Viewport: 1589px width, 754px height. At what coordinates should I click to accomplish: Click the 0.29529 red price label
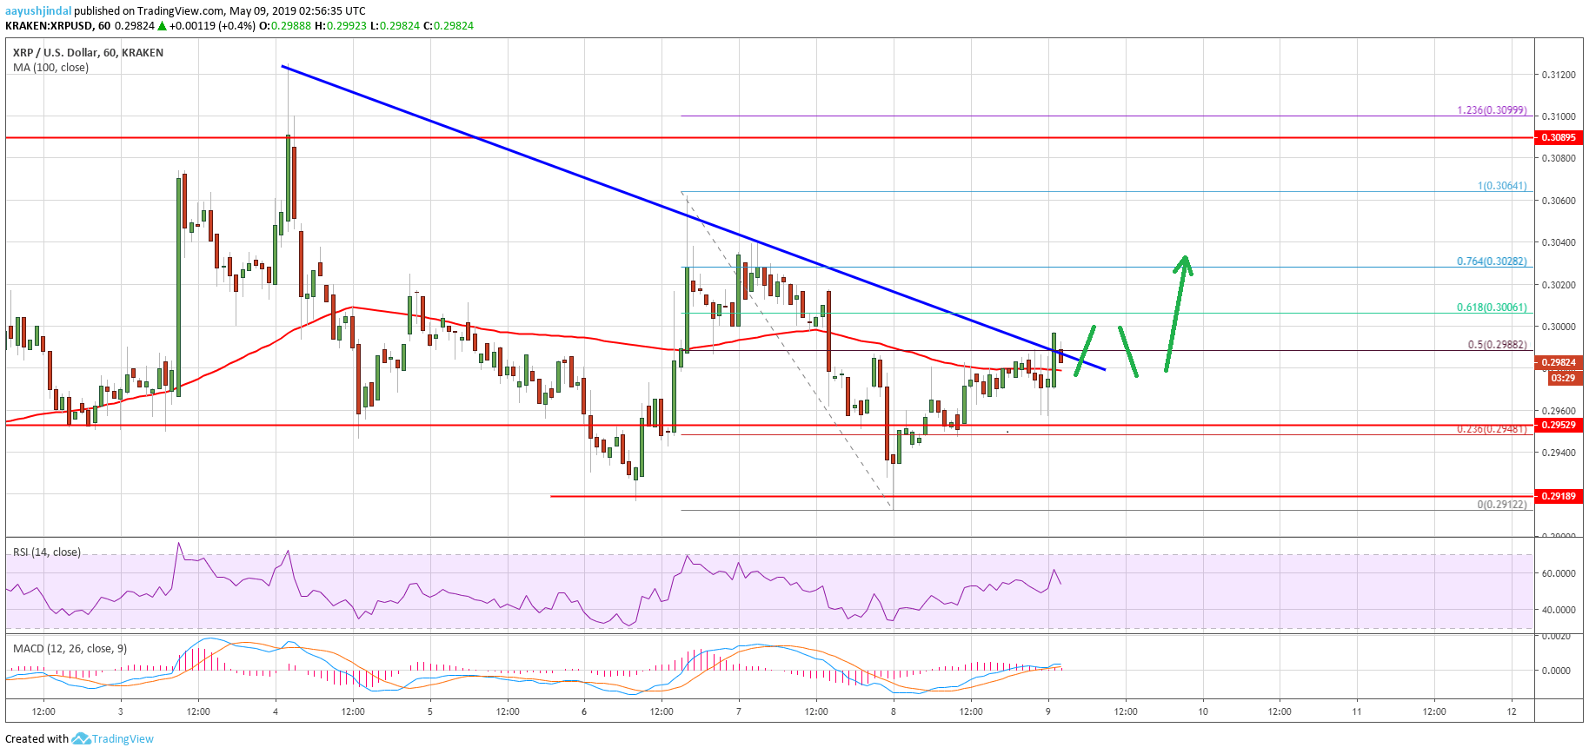point(1559,425)
